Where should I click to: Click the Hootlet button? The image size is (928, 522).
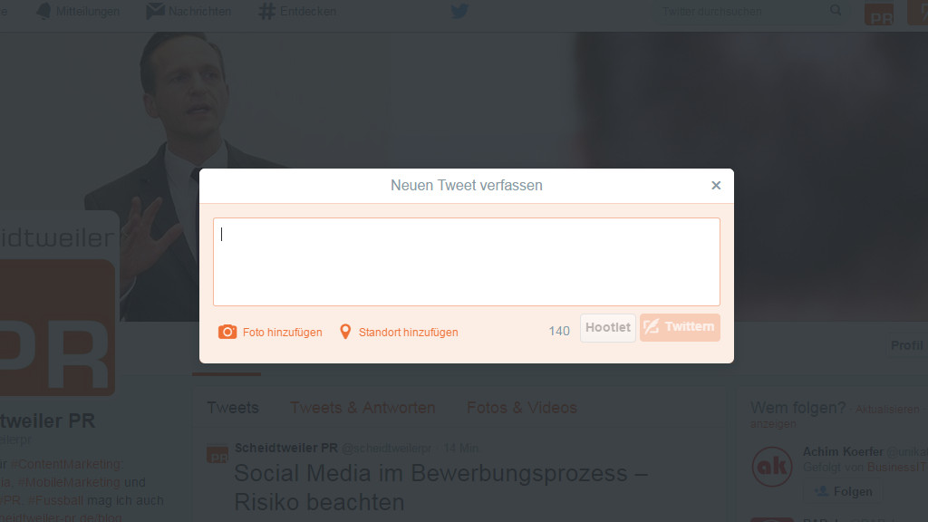click(x=607, y=328)
